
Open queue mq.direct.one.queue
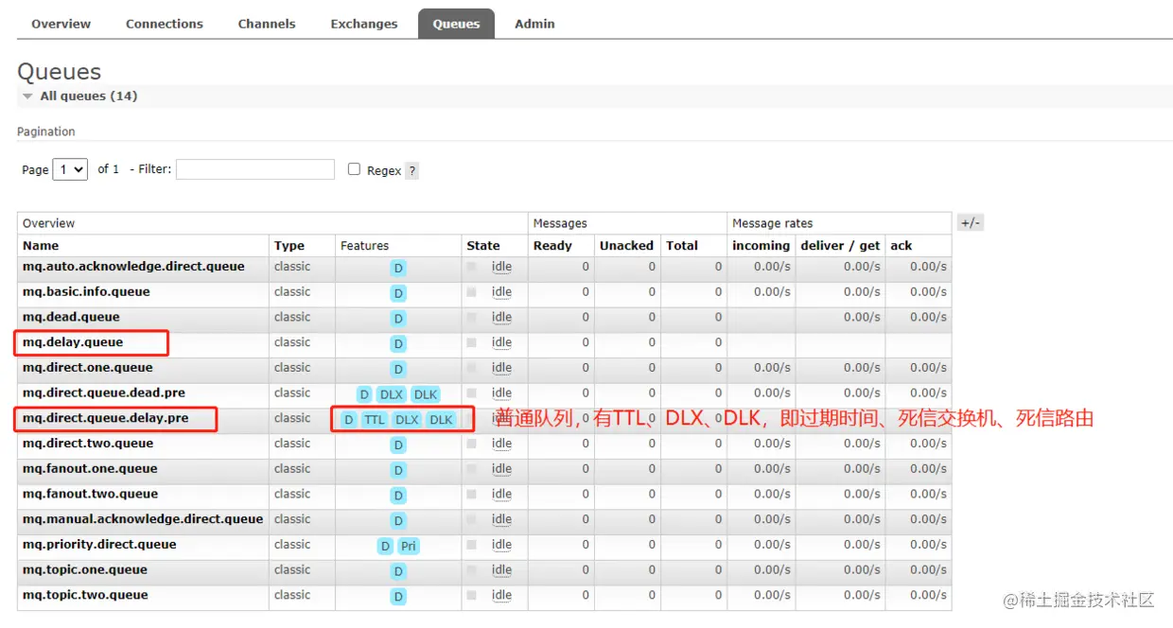tap(88, 368)
